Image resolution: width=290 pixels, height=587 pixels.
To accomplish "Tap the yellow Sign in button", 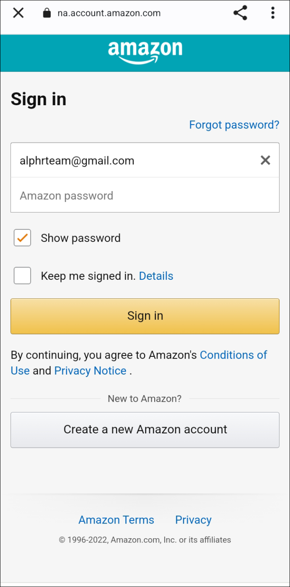I will (x=145, y=316).
